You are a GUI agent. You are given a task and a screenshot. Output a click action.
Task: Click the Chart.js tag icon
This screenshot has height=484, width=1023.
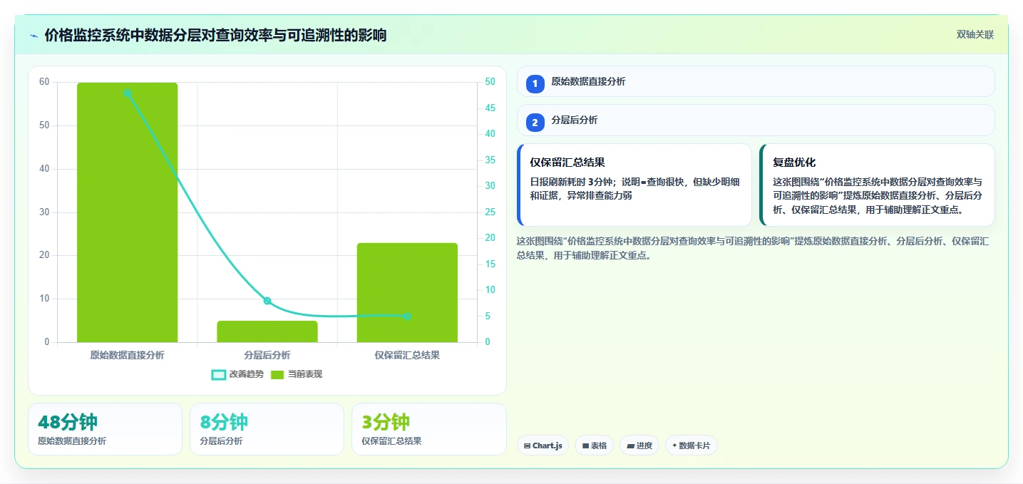(x=527, y=446)
